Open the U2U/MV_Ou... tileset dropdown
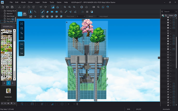This screenshot has width=178, height=111. (x=8, y=27)
